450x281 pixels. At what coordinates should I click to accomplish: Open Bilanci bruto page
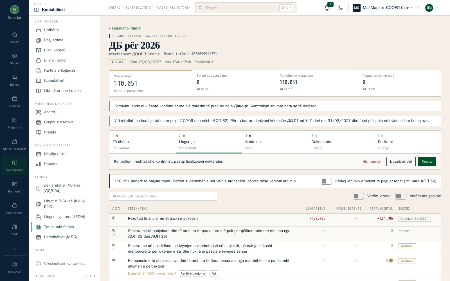click(64, 60)
